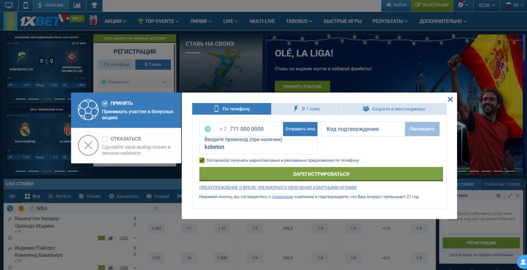Click odds 3.485 for Вашингтон Уизардс
This screenshot has height=270, width=527.
pyautogui.click(x=156, y=229)
